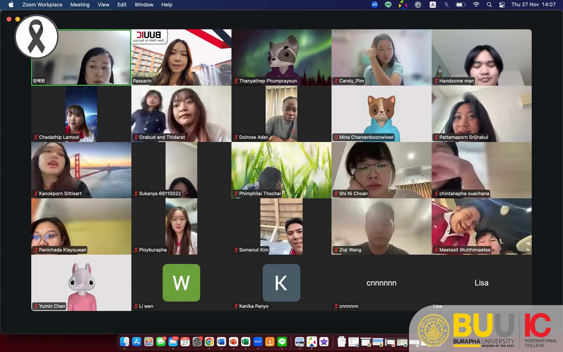Screen dimensions: 563x352
Task: Select Li wen's green W avatar tile
Action: 181,283
